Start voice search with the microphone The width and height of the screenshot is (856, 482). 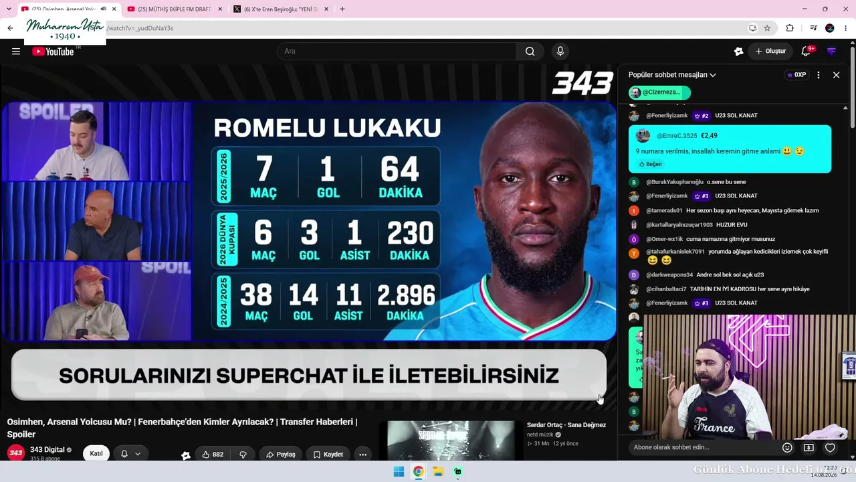pos(560,52)
